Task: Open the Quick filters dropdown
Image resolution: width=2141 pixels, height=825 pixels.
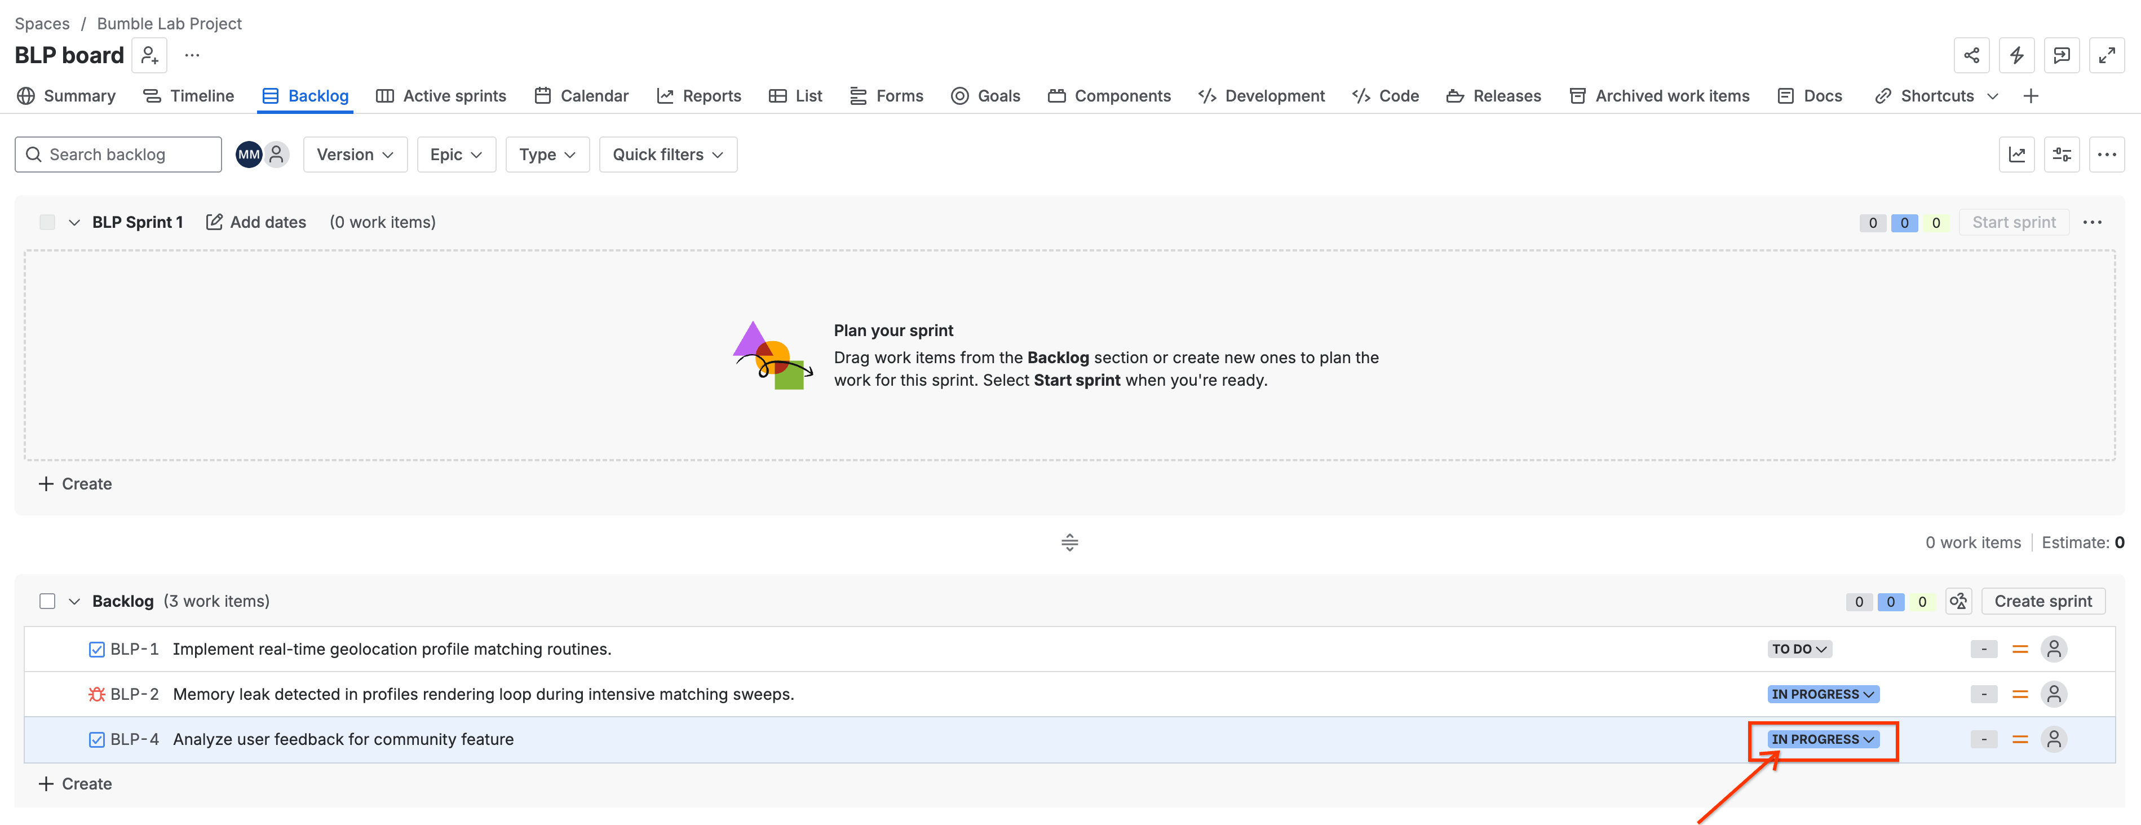Action: tap(667, 155)
